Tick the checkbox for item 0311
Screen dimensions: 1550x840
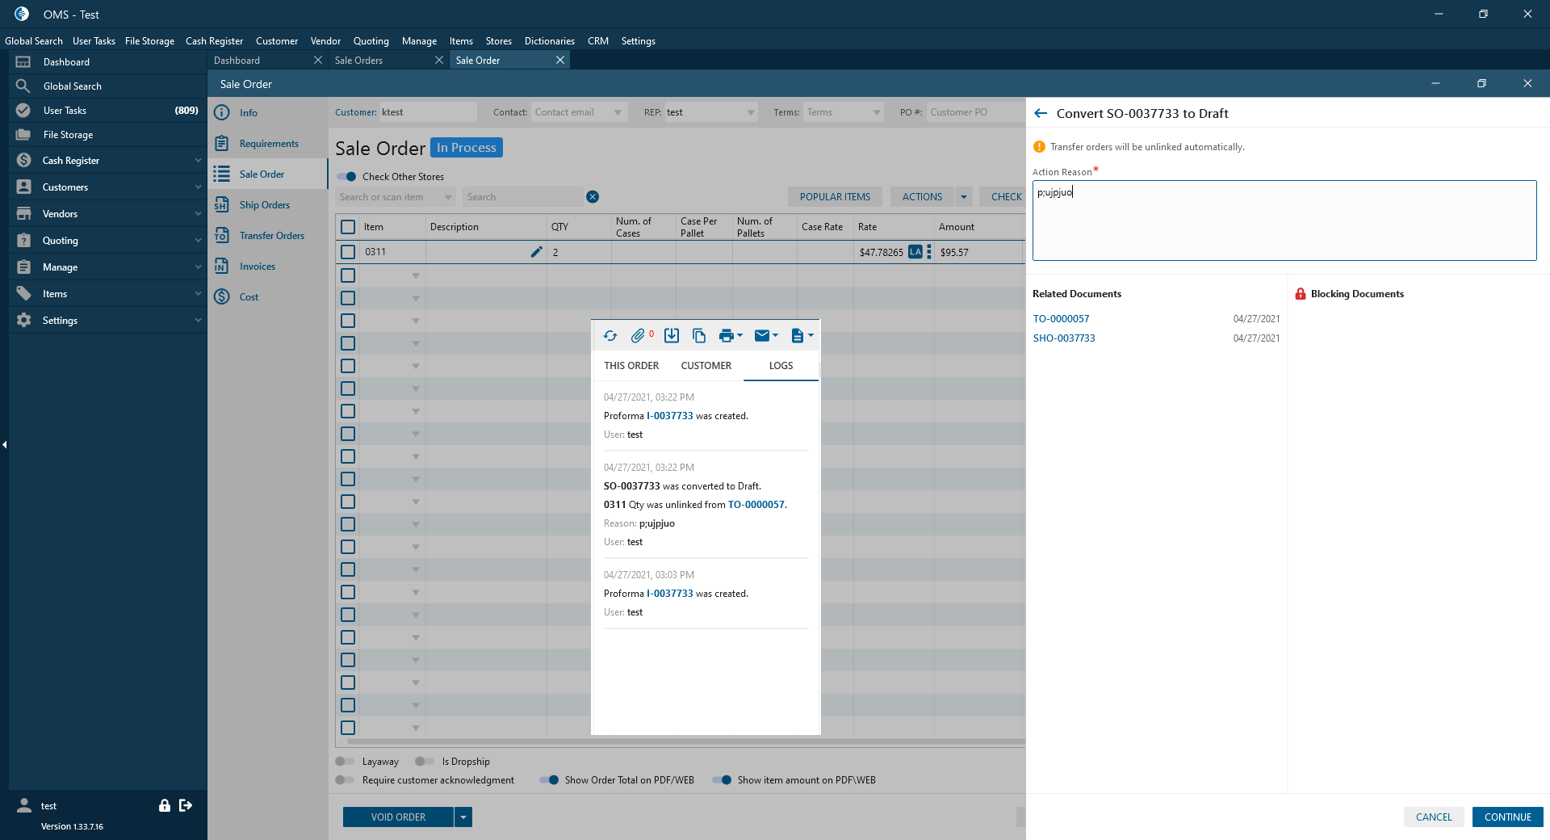click(348, 252)
